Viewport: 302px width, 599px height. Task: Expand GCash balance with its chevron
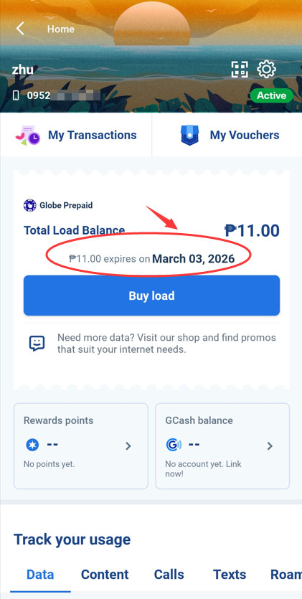(x=270, y=445)
